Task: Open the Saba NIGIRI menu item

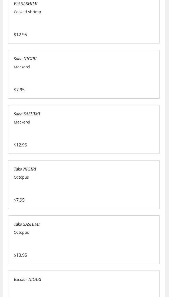Action: tap(25, 59)
